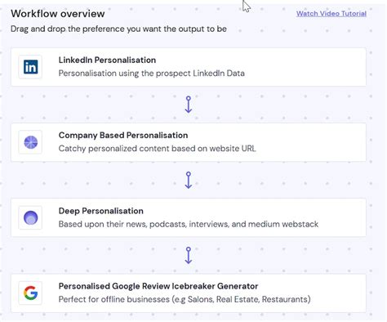Click the 'Catchy personalized content' description text
The width and height of the screenshot is (387, 322).
[112, 149]
